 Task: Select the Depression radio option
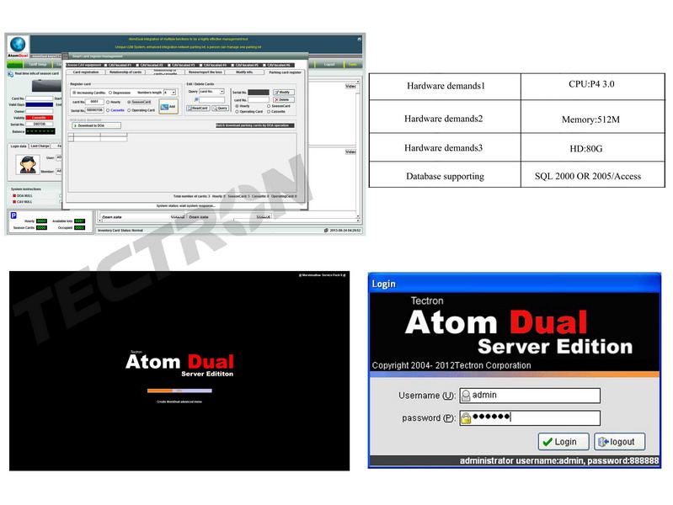point(110,93)
